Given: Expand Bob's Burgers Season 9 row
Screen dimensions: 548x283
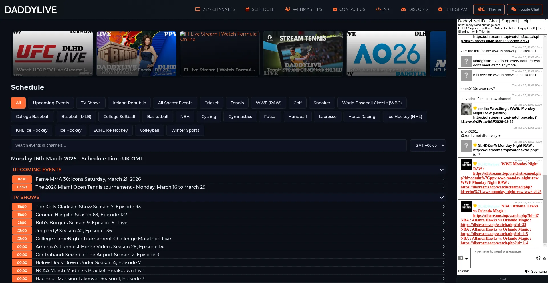Looking at the screenshot, I should click(228, 223).
